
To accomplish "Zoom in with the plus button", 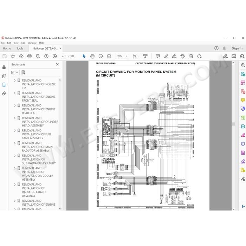I will [109, 56].
